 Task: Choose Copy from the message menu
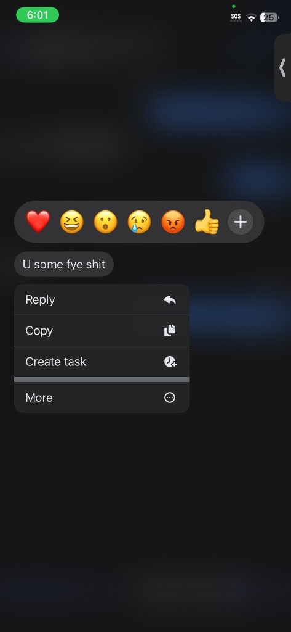[x=102, y=331]
